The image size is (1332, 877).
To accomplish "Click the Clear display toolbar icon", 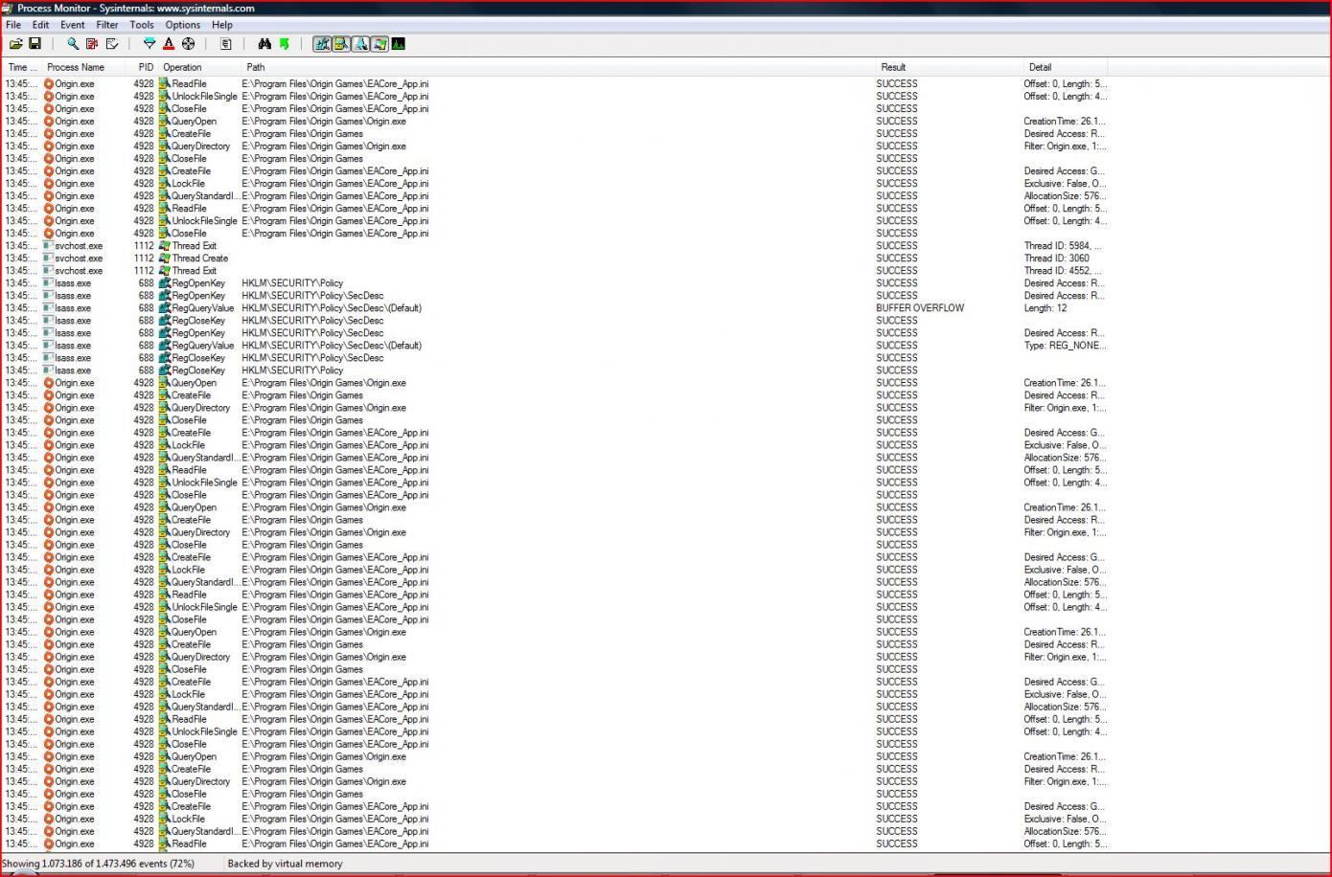I will (112, 44).
